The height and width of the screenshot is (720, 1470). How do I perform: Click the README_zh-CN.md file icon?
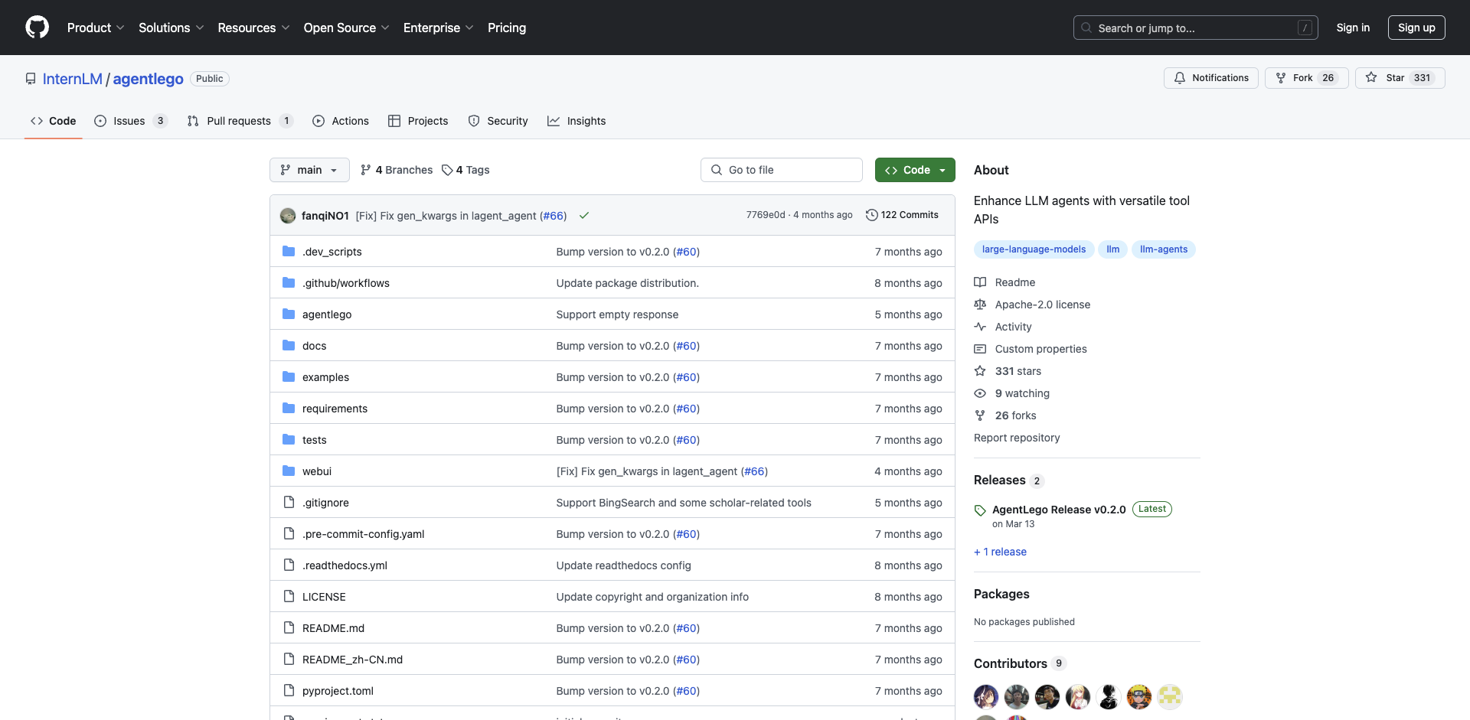pyautogui.click(x=289, y=659)
